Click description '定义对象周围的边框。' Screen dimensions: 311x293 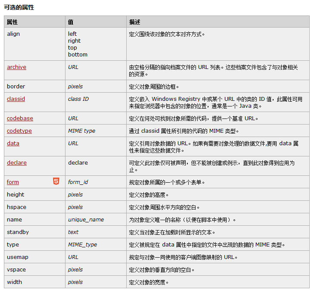(154, 87)
